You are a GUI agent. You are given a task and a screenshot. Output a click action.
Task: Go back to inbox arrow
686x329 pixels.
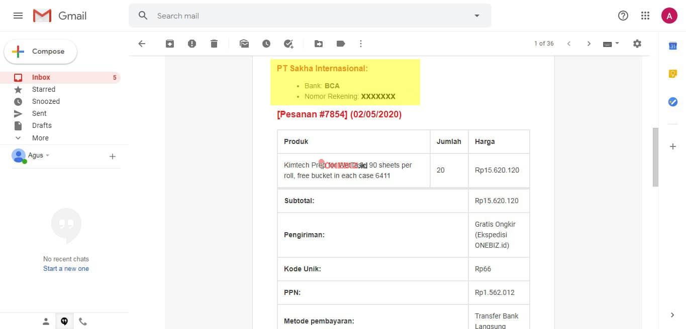click(x=142, y=44)
